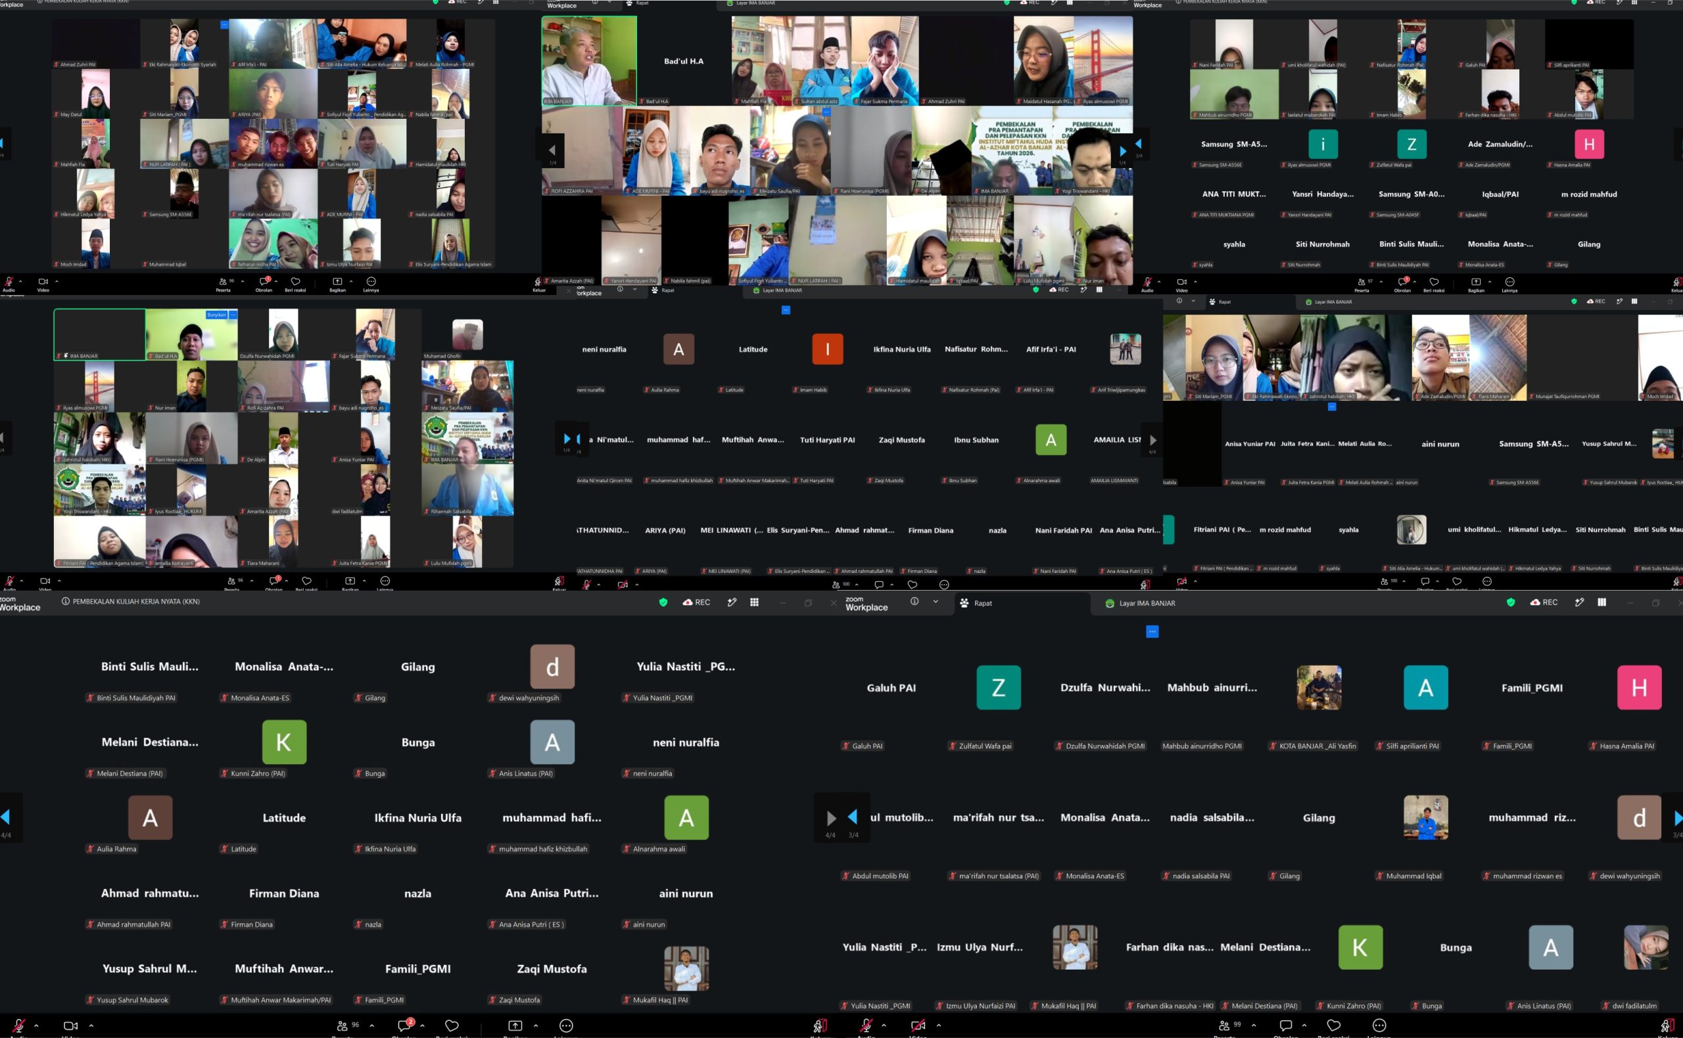Open Lainnya more options below Elis Suryani tile

(371, 281)
